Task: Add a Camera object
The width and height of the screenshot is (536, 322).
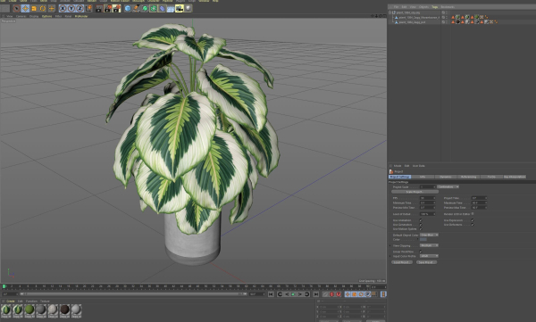Action: (x=180, y=9)
